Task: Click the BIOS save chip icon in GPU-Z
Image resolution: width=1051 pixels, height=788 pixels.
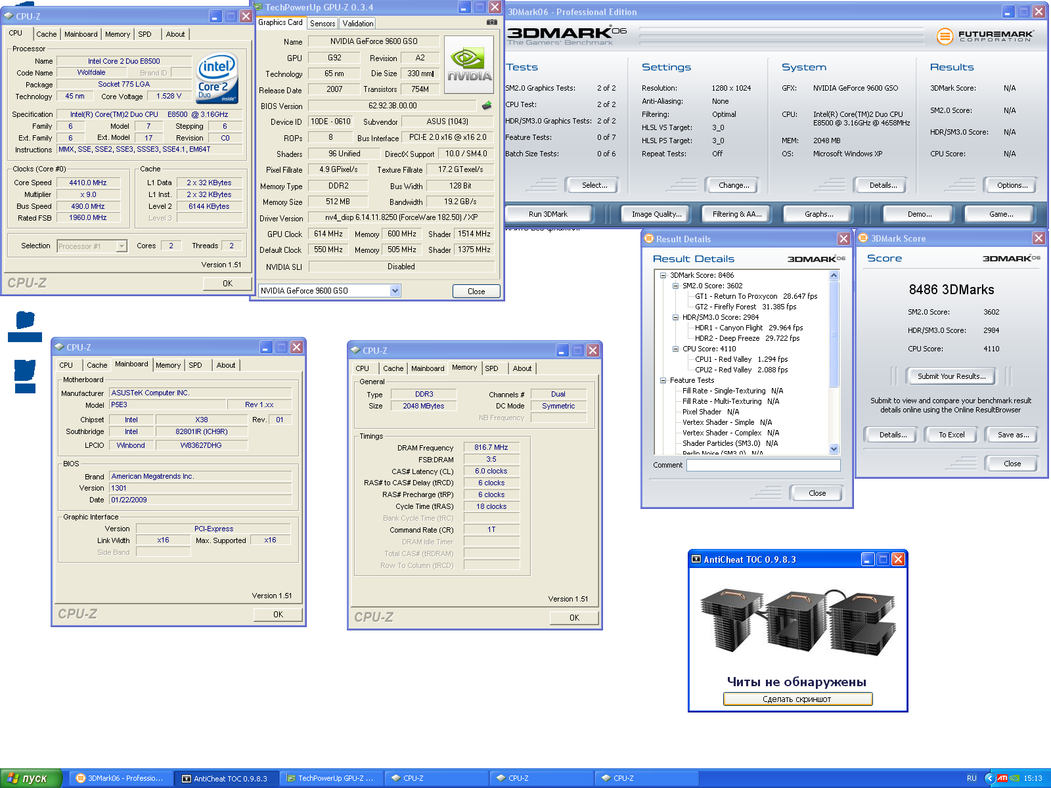Action: (487, 106)
